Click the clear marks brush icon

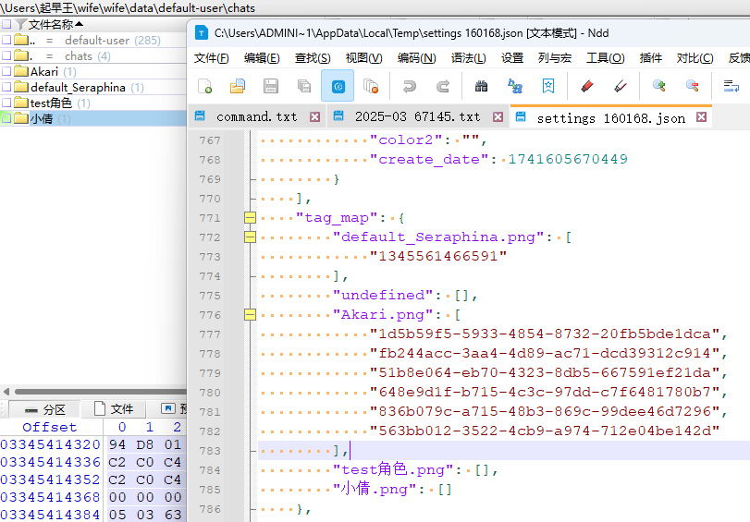[x=621, y=86]
